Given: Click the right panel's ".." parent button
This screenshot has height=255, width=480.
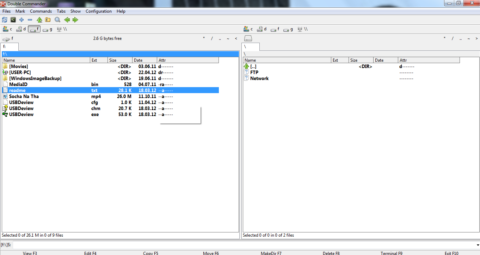Looking at the screenshot, I should click(x=460, y=38).
